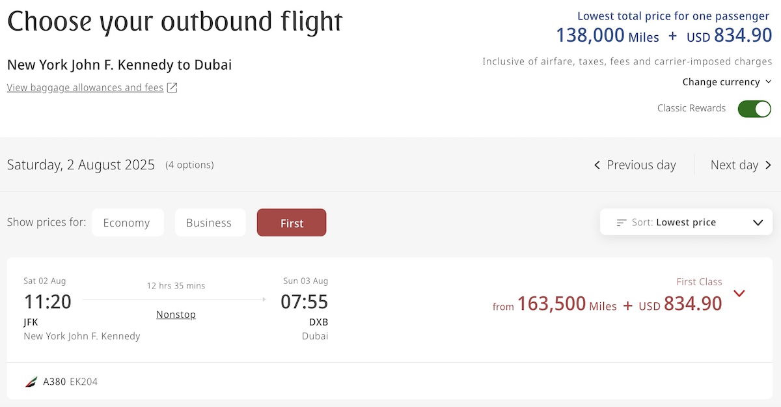The image size is (781, 407).
Task: Click the EK204 flight number
Action: click(83, 382)
